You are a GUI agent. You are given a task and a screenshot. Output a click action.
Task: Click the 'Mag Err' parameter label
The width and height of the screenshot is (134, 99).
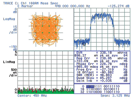pyautogui.click(x=83, y=58)
